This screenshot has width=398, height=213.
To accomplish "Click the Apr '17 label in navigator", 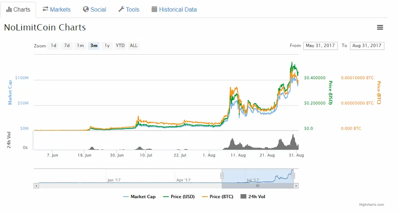I will pos(183,180).
